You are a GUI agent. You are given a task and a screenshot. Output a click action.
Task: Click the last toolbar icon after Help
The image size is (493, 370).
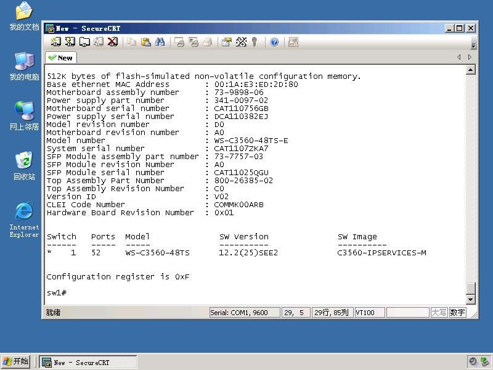pos(293,42)
